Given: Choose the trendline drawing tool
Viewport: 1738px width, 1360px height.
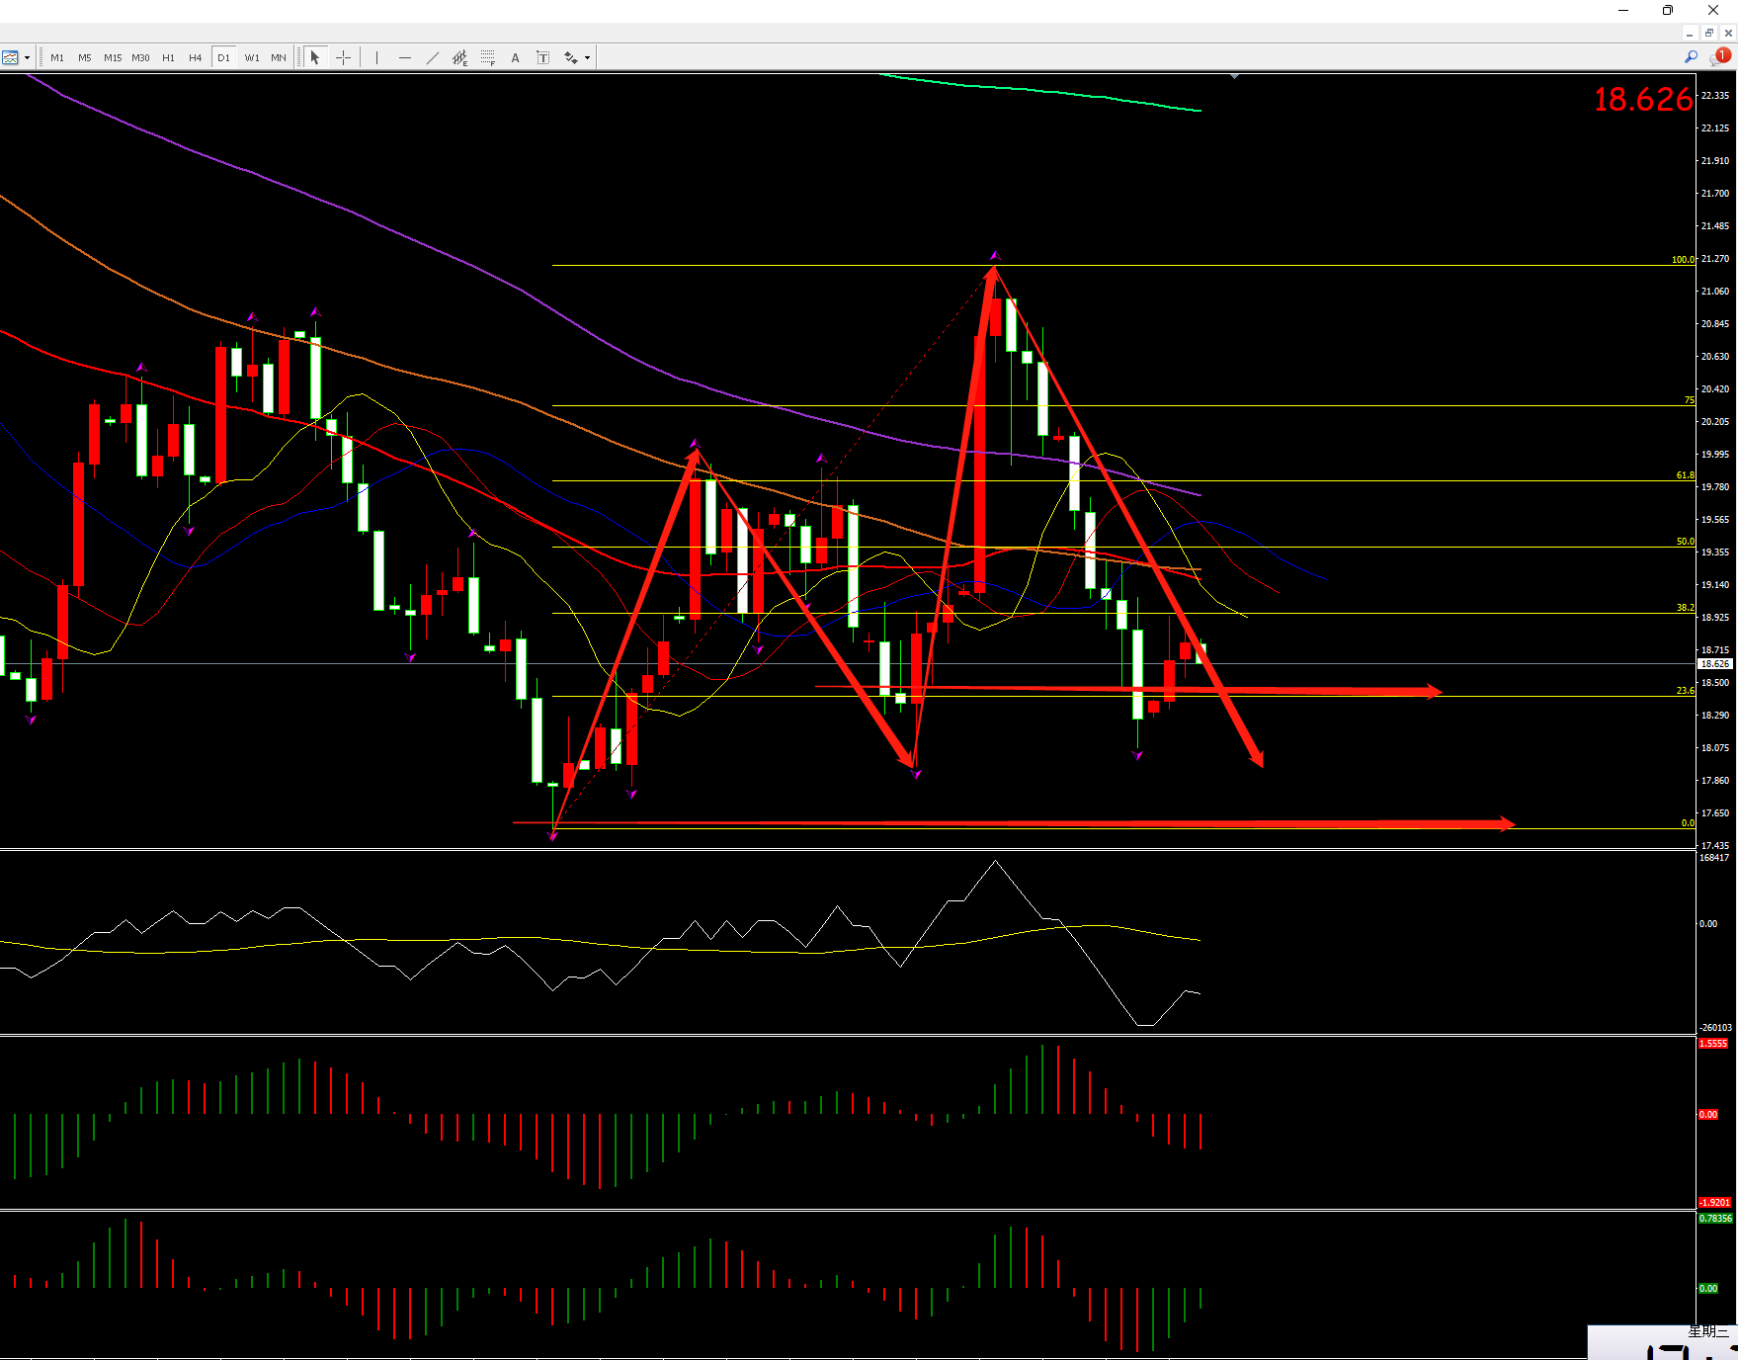Looking at the screenshot, I should click(432, 57).
